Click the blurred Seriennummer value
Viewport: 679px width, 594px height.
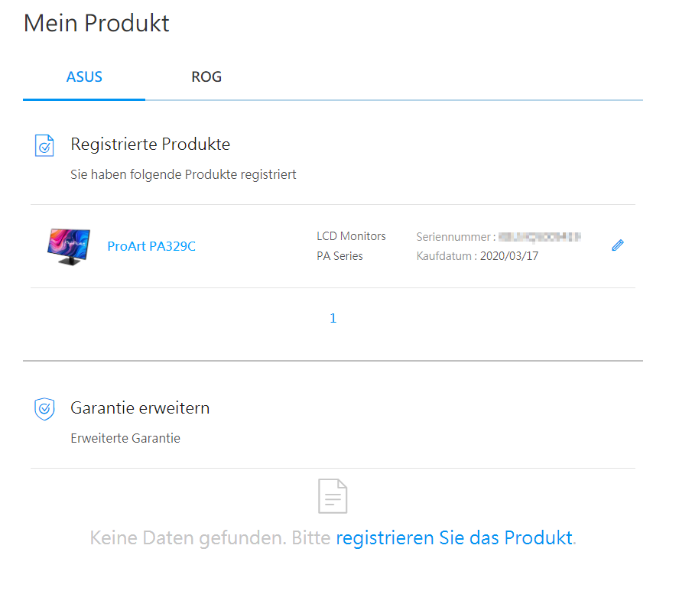tap(540, 236)
